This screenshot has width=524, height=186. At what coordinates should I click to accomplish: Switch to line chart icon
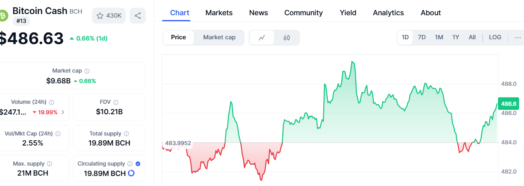(262, 38)
